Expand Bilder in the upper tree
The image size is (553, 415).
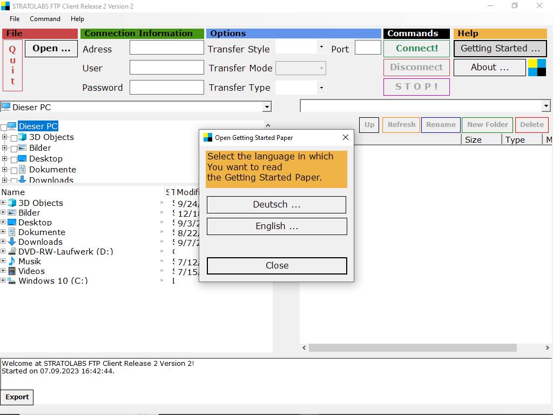[x=4, y=148]
